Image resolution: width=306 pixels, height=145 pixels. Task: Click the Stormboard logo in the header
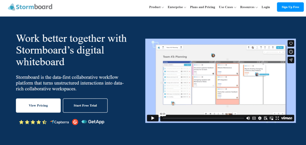click(x=30, y=7)
